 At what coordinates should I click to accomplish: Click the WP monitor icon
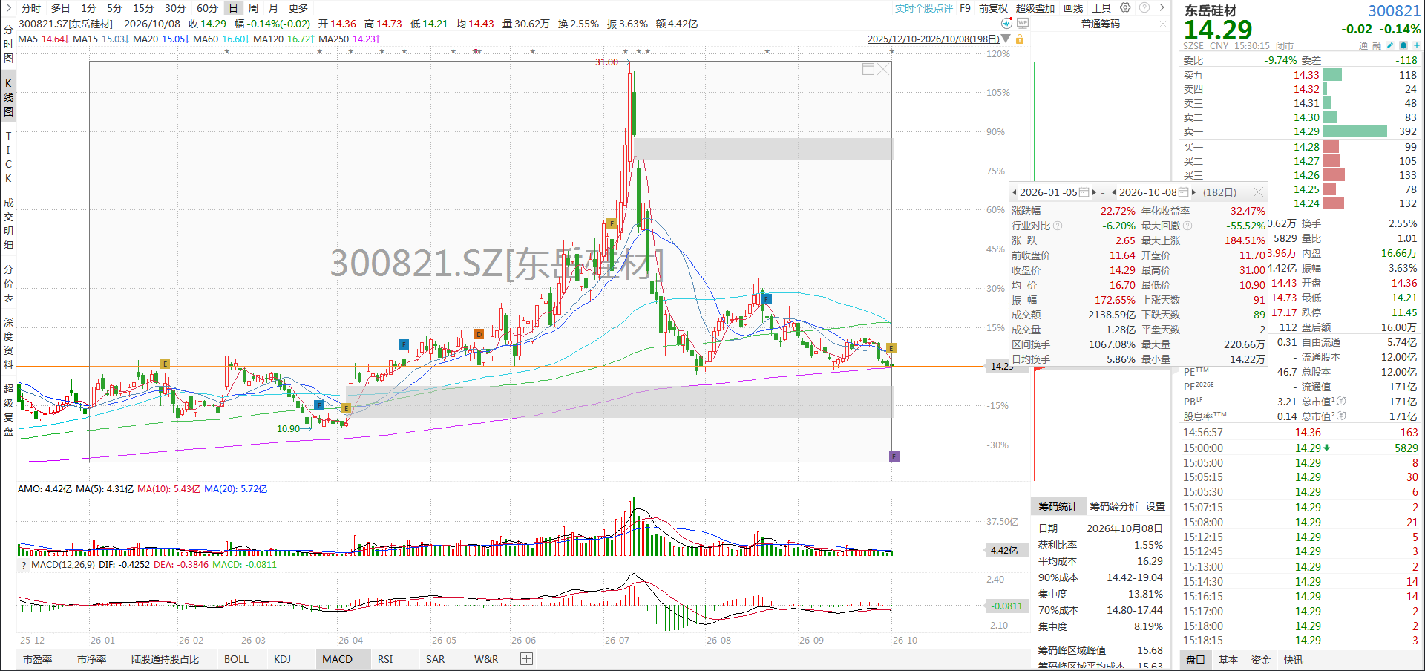(x=1023, y=24)
